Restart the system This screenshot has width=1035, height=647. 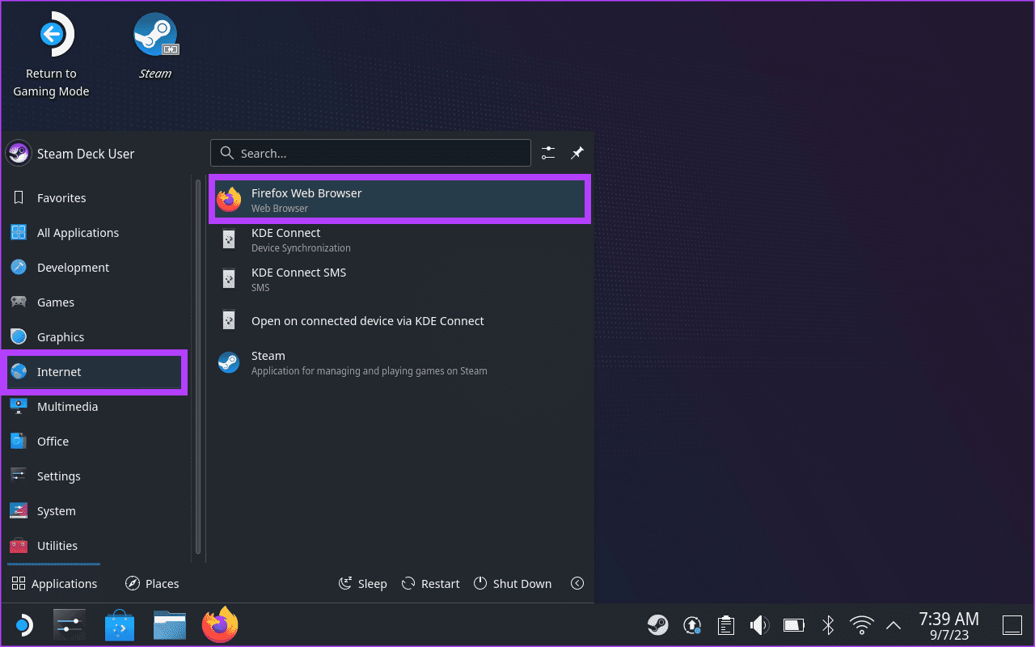click(x=430, y=583)
